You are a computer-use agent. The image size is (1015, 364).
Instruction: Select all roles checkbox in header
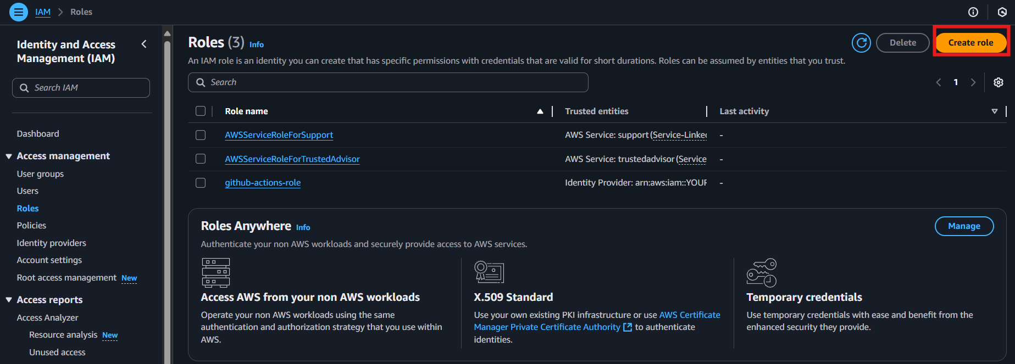point(201,111)
